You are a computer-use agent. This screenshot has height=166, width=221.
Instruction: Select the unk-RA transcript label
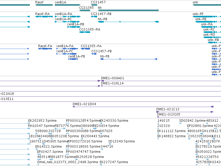coord(207,24)
